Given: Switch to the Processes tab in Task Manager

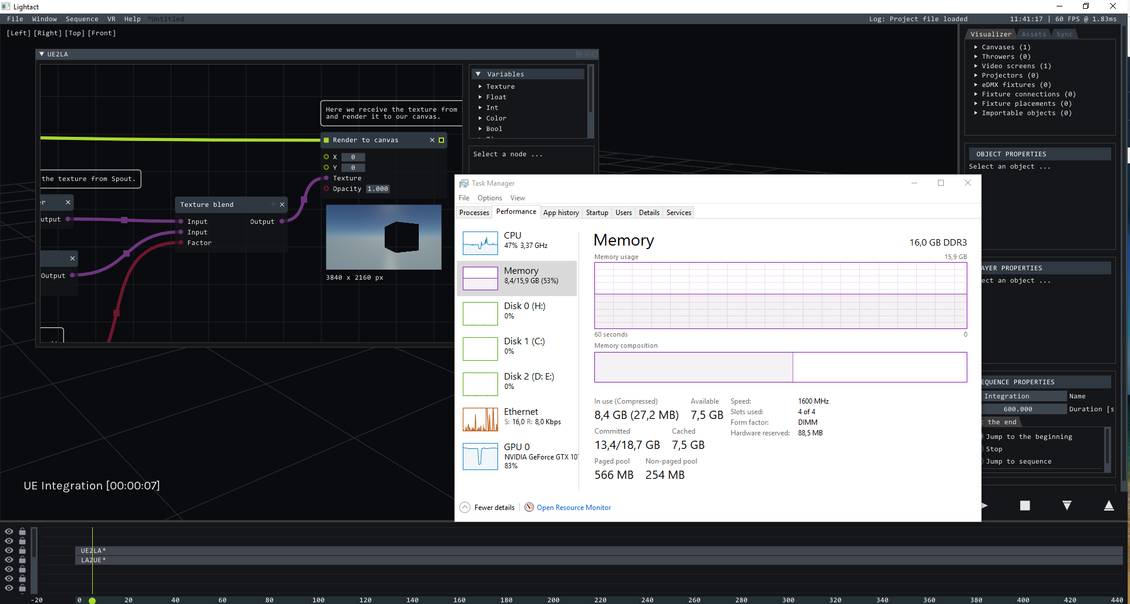Looking at the screenshot, I should pos(473,212).
